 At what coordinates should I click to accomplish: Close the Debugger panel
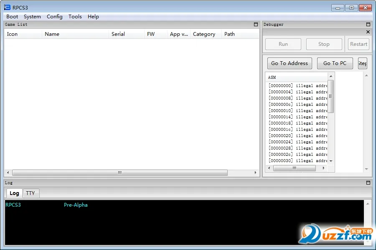click(368, 32)
